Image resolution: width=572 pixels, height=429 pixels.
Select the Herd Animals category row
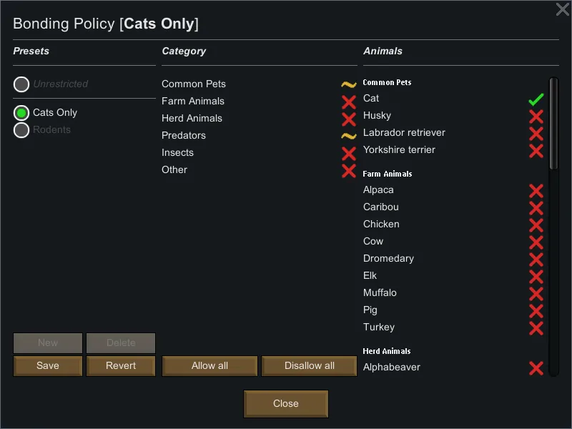click(x=192, y=119)
